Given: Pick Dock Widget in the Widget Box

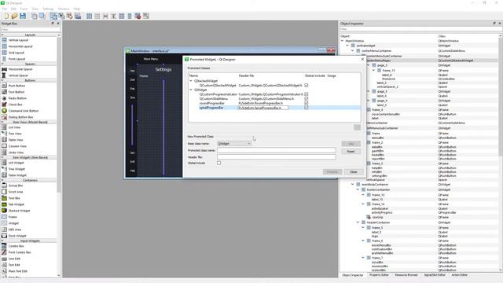Looking at the screenshot, I should [17, 236].
